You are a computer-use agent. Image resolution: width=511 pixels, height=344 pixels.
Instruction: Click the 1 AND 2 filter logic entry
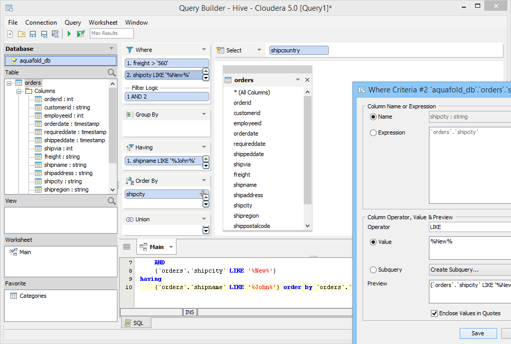167,97
